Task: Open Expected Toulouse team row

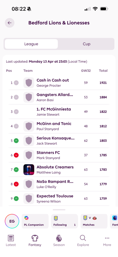Action: point(59,199)
